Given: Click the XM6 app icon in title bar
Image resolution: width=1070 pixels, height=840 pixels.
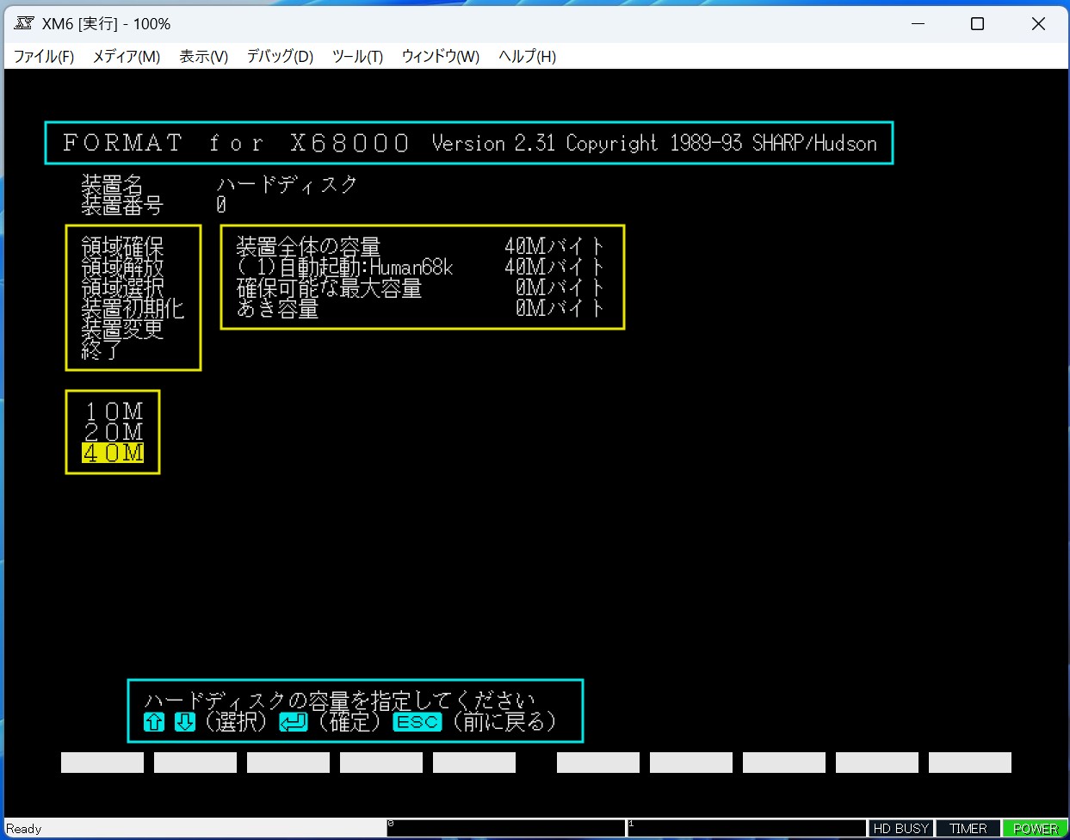Looking at the screenshot, I should [24, 23].
